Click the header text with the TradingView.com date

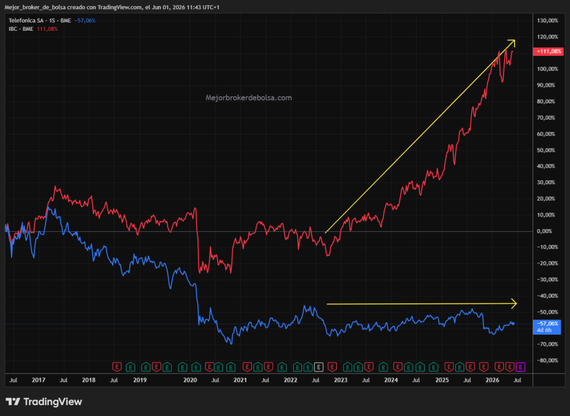[112, 7]
